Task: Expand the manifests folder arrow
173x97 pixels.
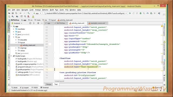Action: click(14, 29)
